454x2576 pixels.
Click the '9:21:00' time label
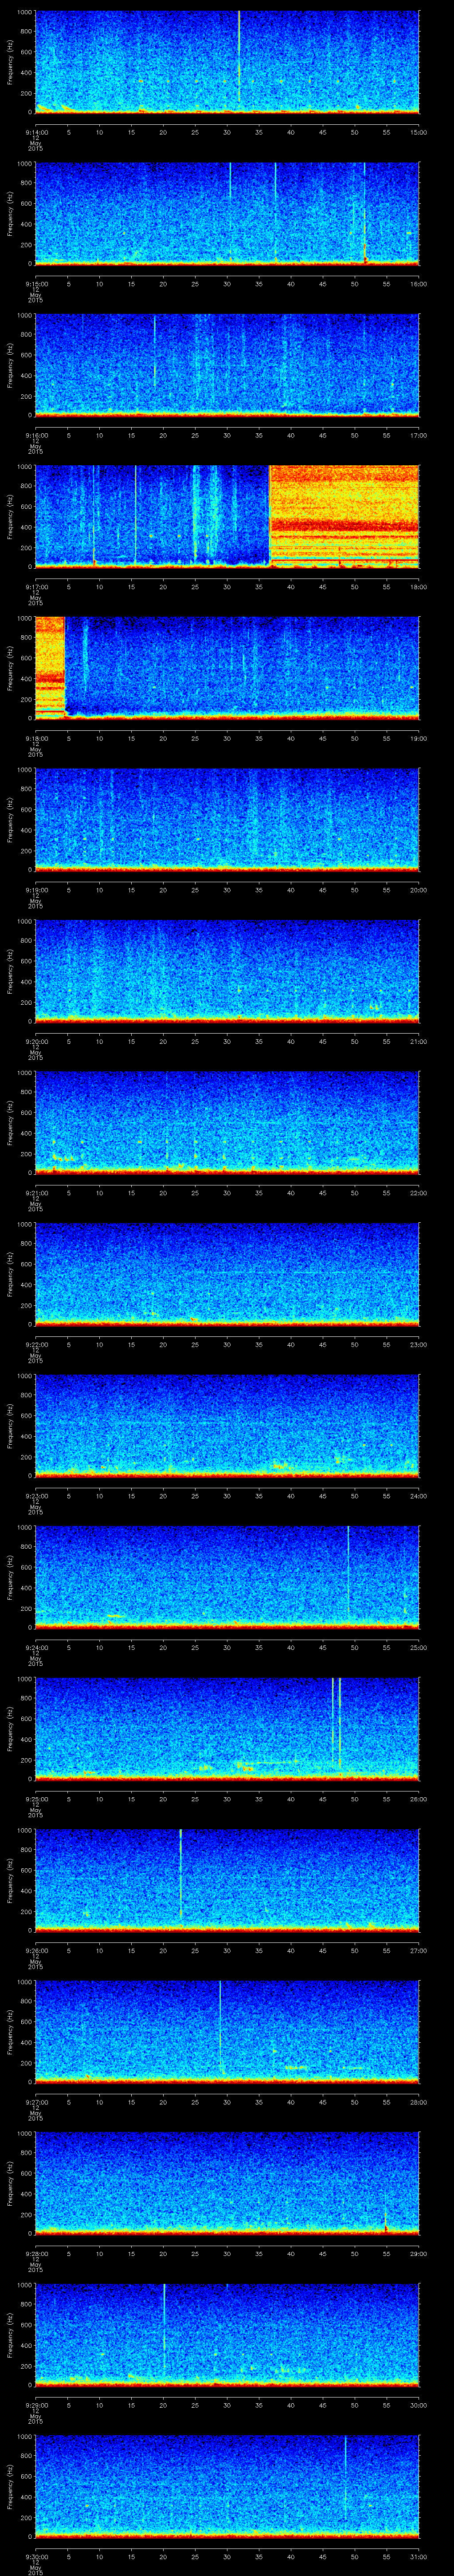click(x=36, y=1192)
